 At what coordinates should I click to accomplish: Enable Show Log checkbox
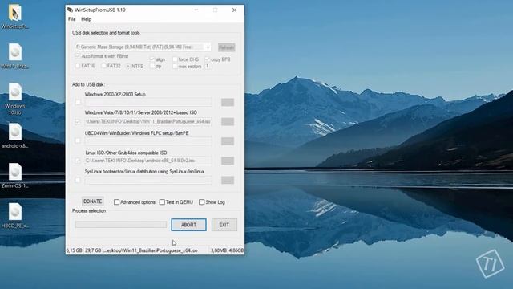point(201,202)
